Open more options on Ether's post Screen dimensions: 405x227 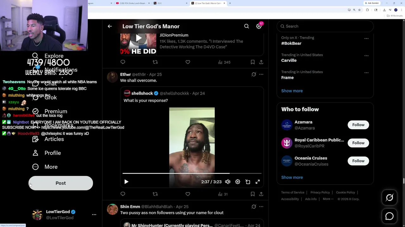point(261,74)
